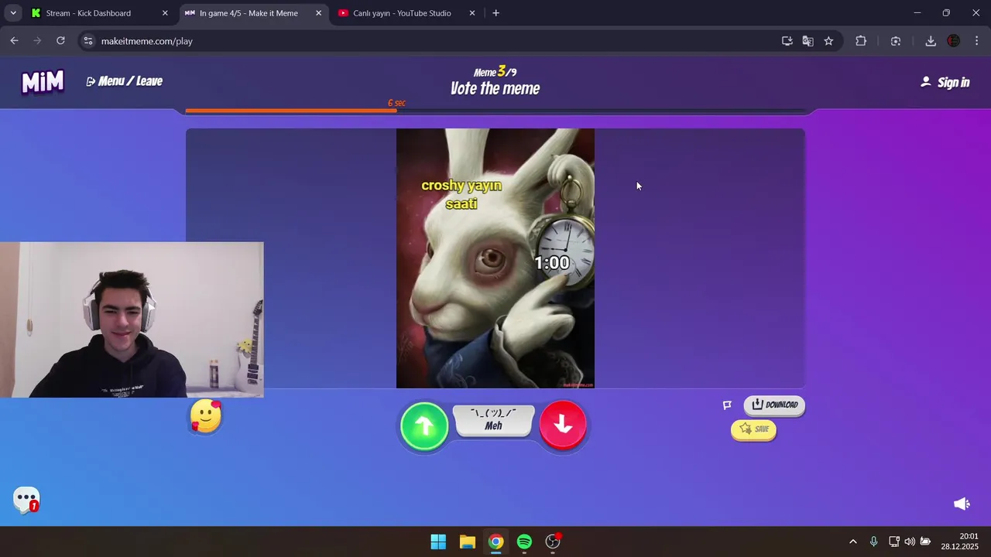Screen dimensions: 991x557
Task: Open Chrome from taskbar
Action: (495, 542)
